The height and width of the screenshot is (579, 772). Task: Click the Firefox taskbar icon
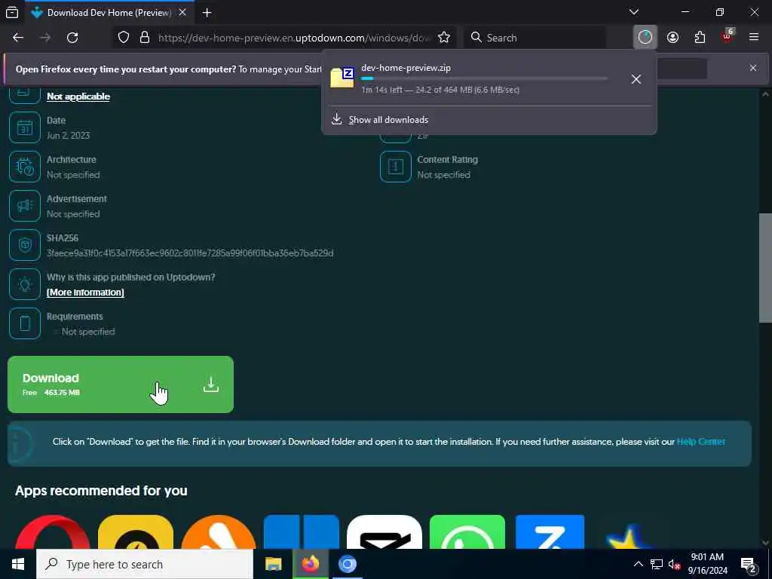pos(310,564)
